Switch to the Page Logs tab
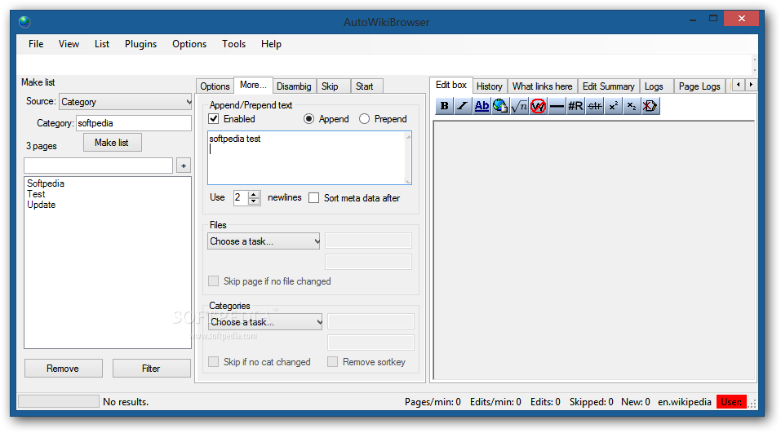The height and width of the screenshot is (433, 781). [x=699, y=86]
